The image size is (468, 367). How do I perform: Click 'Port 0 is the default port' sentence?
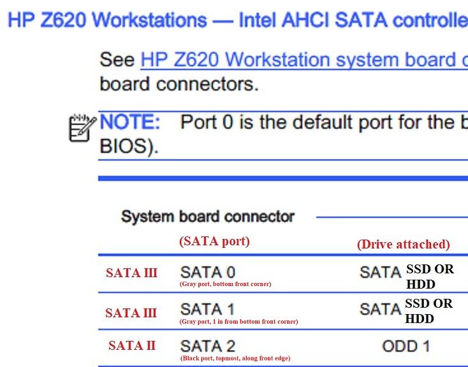coord(324,122)
